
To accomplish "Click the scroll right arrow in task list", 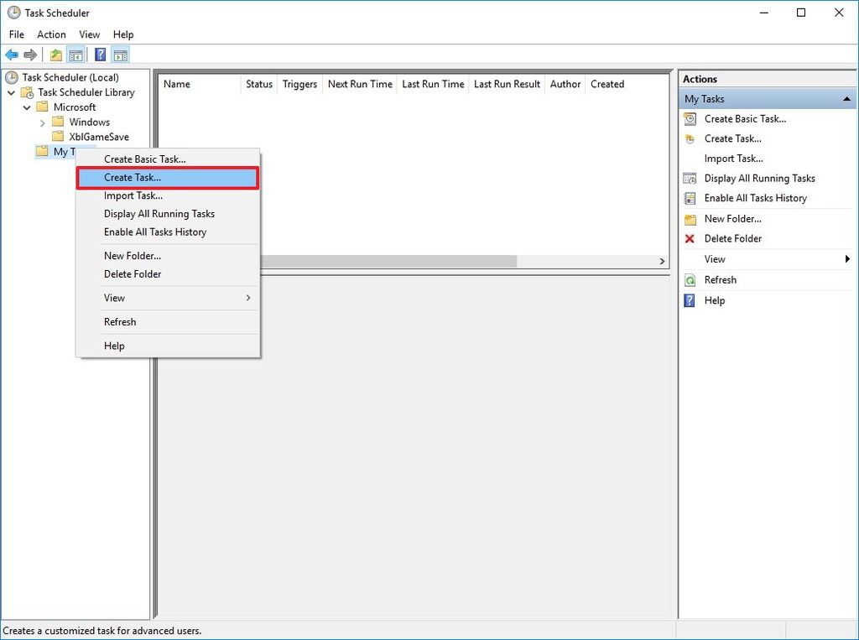I will 662,262.
